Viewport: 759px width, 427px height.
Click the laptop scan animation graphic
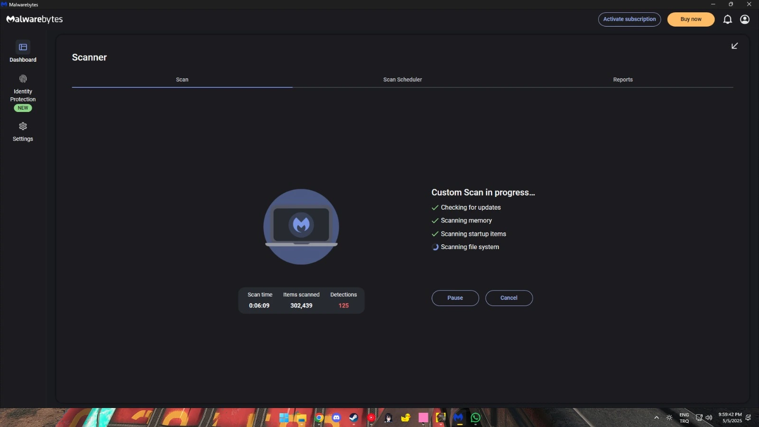tap(301, 227)
